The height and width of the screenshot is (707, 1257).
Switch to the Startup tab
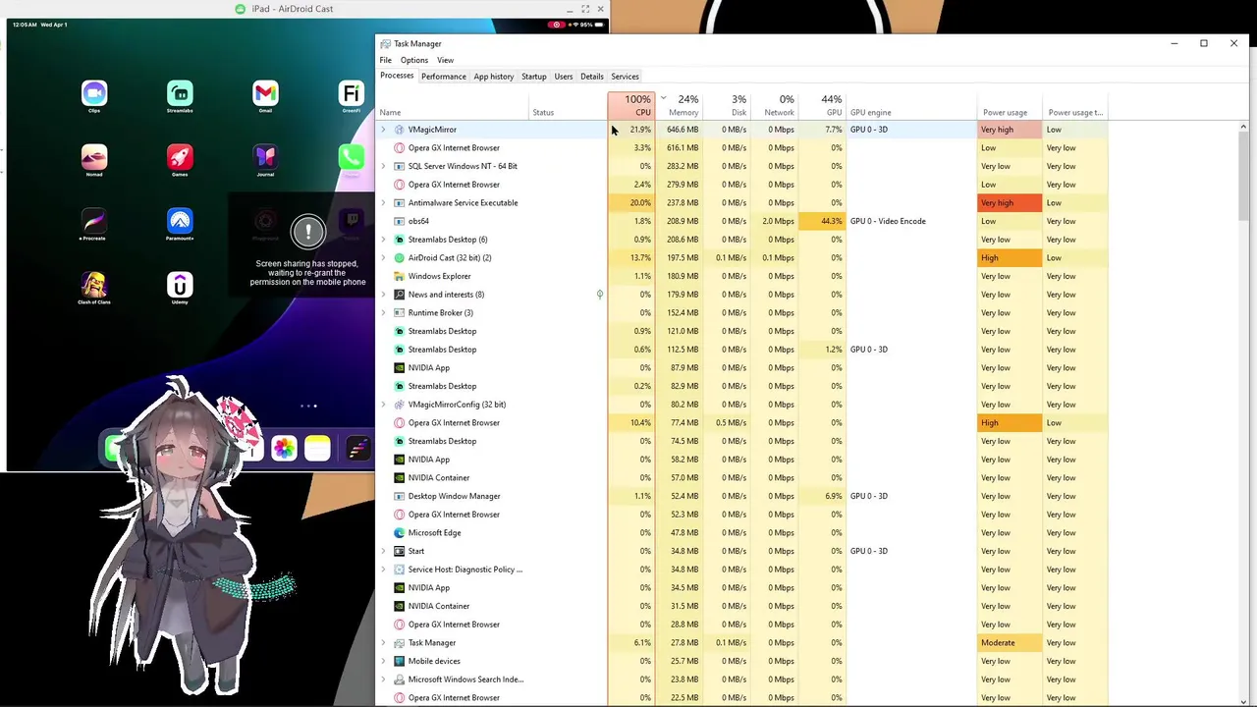pyautogui.click(x=534, y=77)
